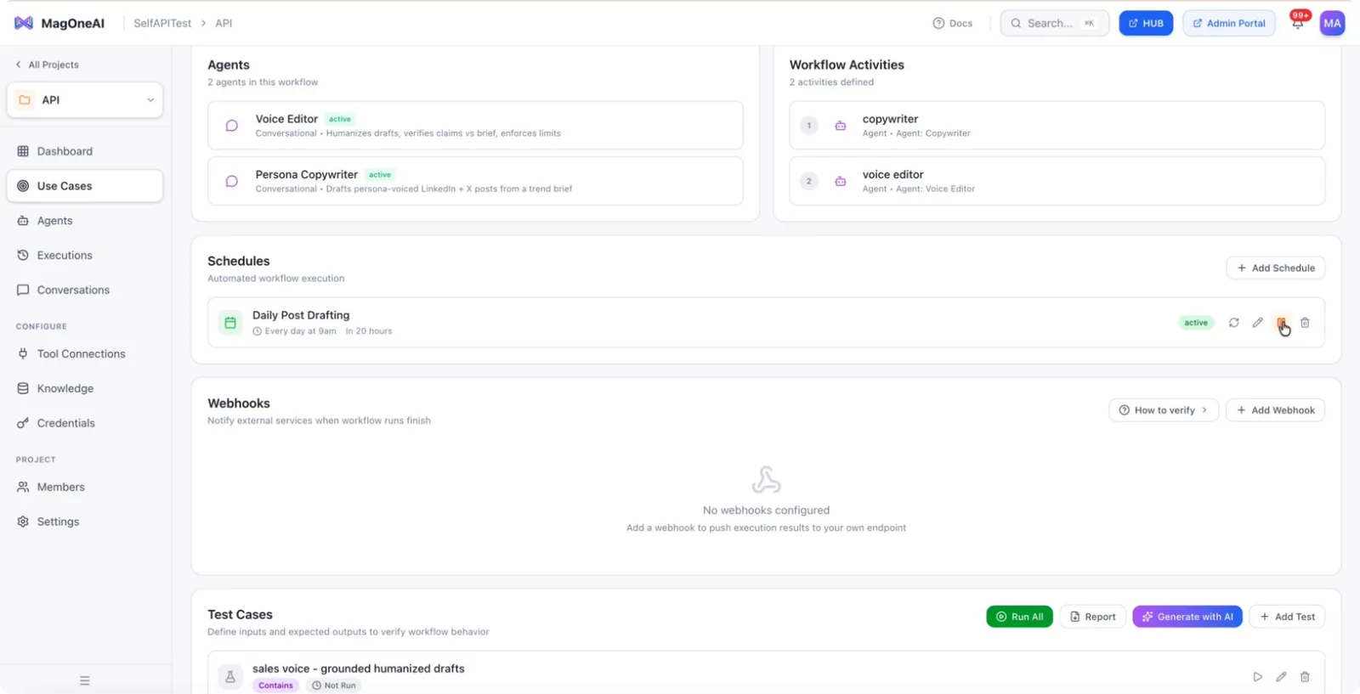Open Members in the sidebar
The height and width of the screenshot is (694, 1360).
(x=85, y=488)
